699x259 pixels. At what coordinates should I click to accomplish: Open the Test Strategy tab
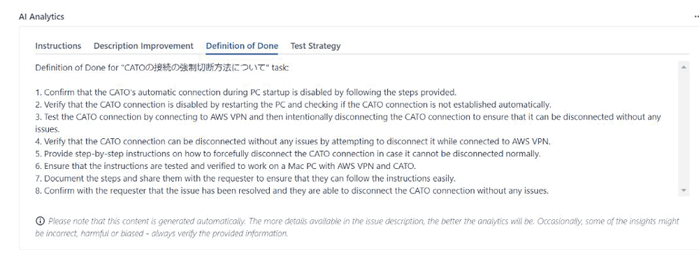(x=316, y=46)
